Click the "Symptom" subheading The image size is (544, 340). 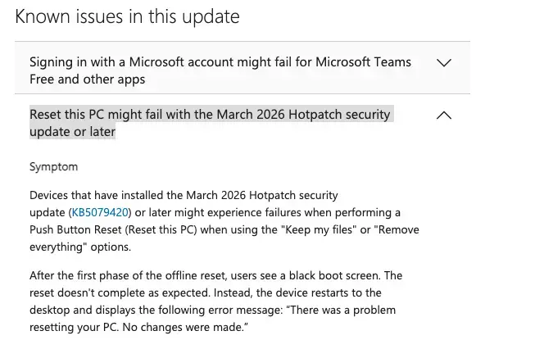point(54,167)
